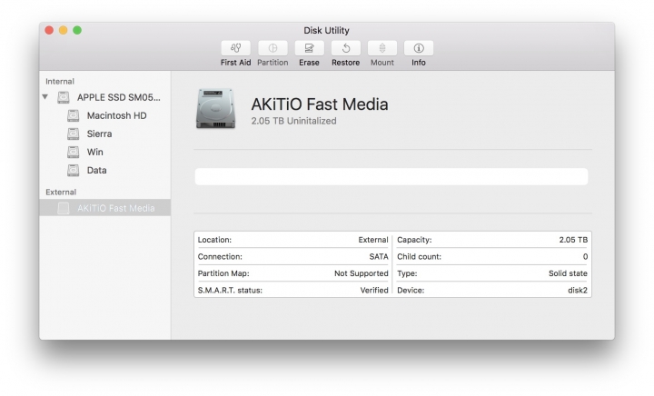
Task: Click the Partition Map Not Supported value
Action: coord(362,273)
